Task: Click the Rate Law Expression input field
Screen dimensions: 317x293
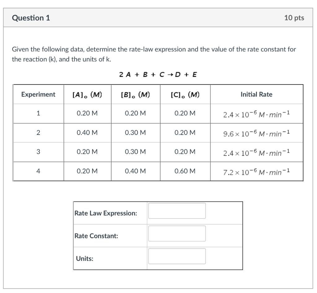Action: point(177,211)
